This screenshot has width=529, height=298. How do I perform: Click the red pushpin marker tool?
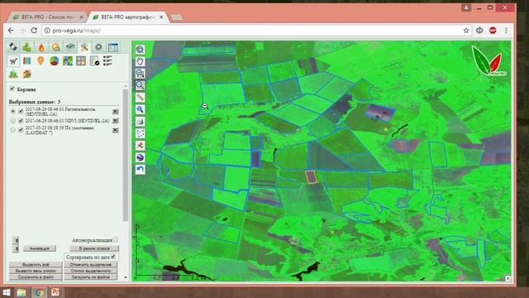point(140,146)
